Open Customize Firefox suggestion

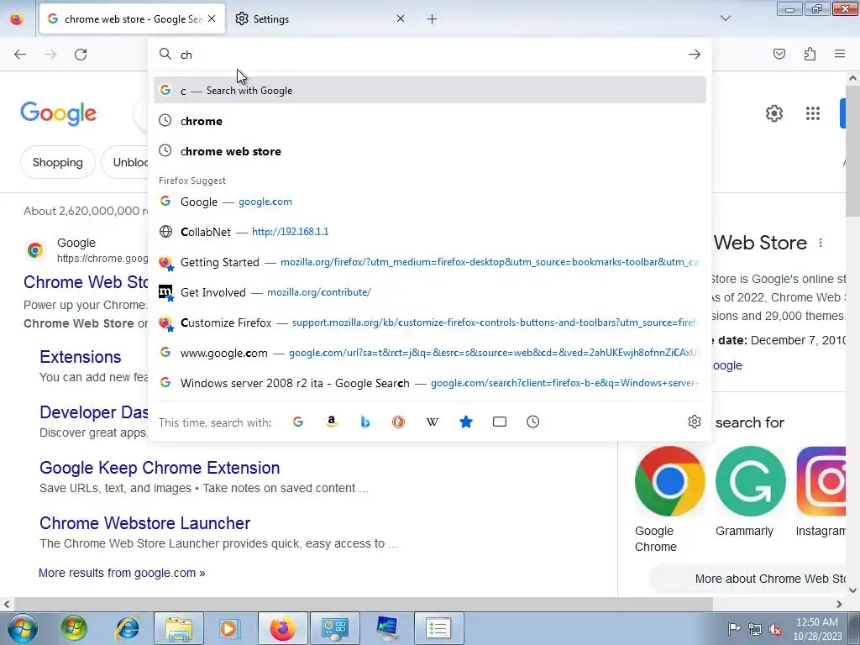point(430,322)
